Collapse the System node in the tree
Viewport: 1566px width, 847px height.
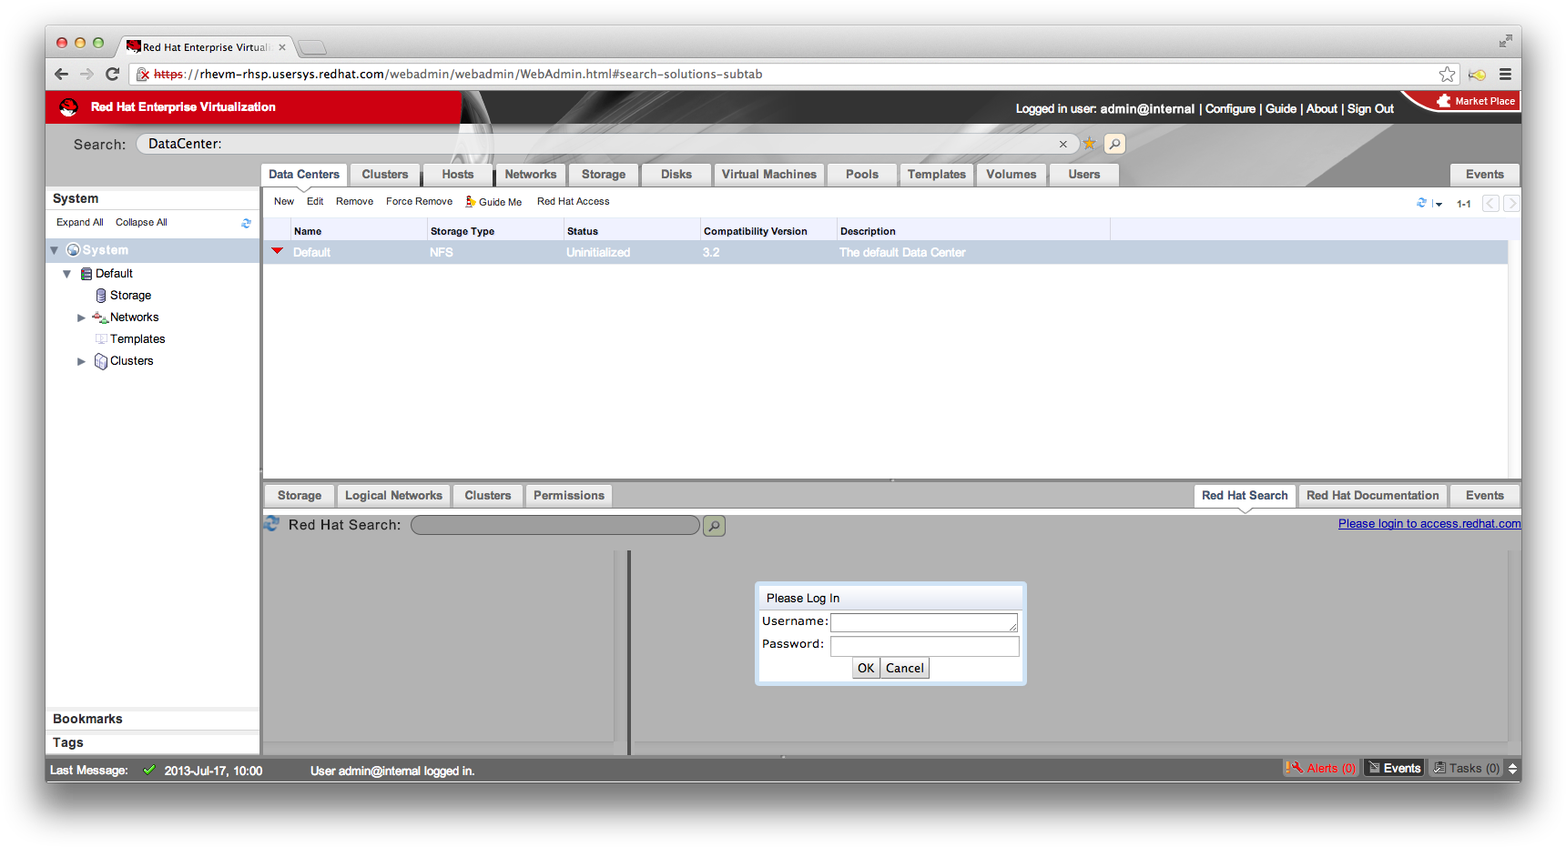[x=55, y=250]
